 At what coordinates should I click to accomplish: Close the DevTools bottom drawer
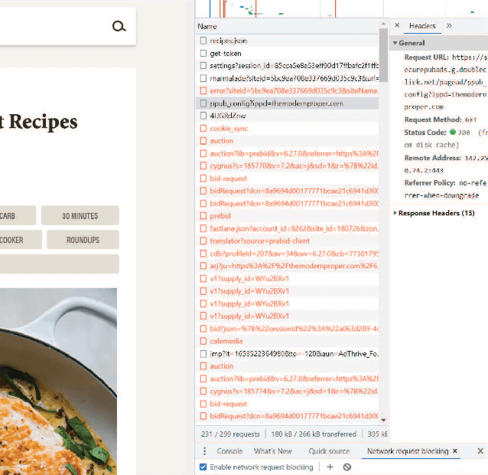[480, 451]
